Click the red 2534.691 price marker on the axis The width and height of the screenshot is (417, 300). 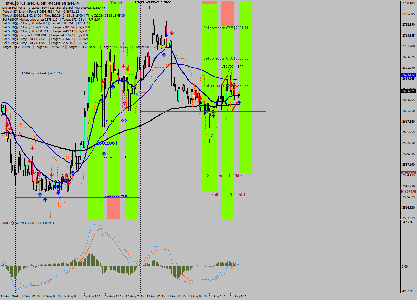[x=408, y=192]
